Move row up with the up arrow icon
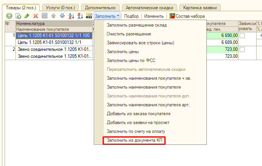The height and width of the screenshot is (166, 262). pos(54,16)
